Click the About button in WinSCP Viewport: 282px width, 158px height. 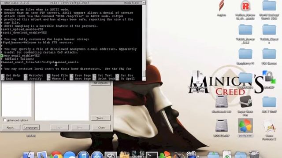coord(11,128)
